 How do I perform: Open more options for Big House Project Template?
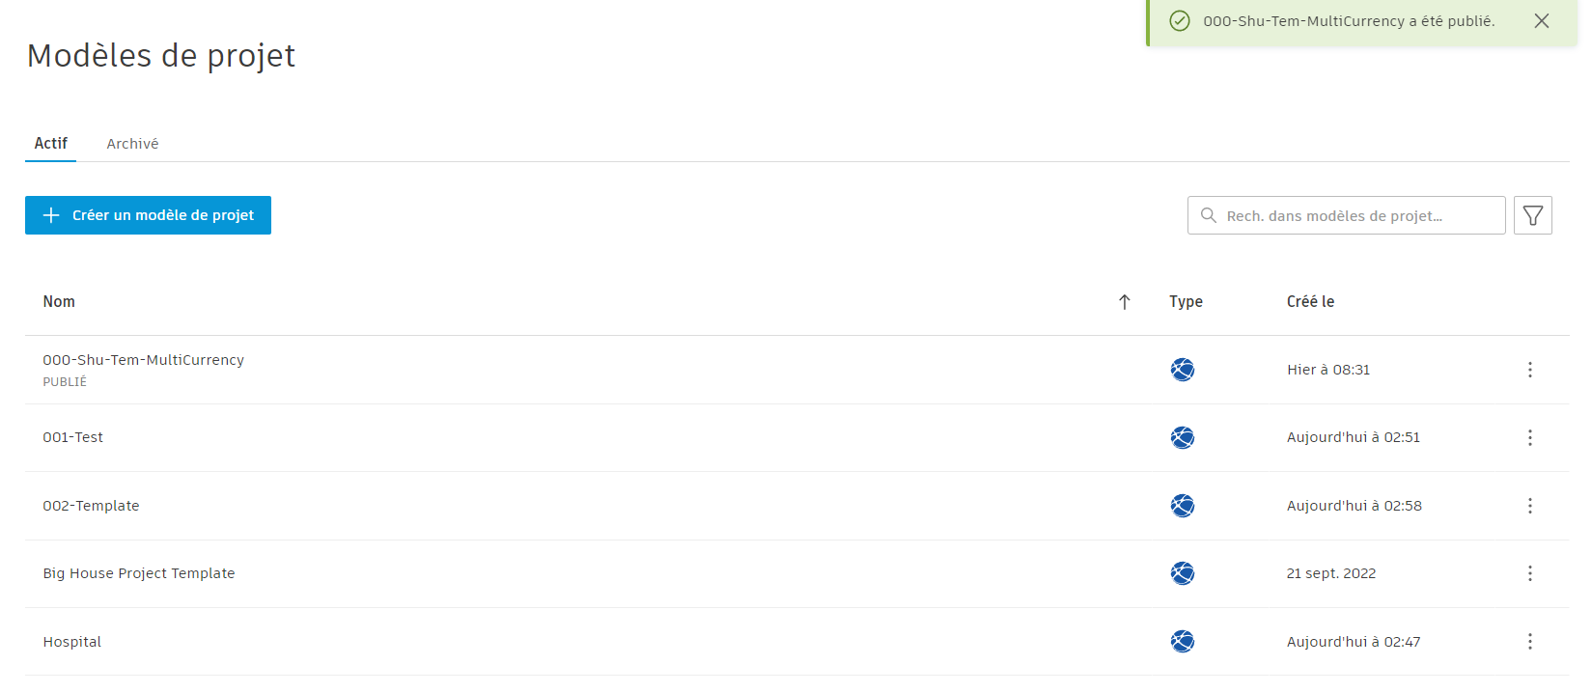pyautogui.click(x=1530, y=573)
